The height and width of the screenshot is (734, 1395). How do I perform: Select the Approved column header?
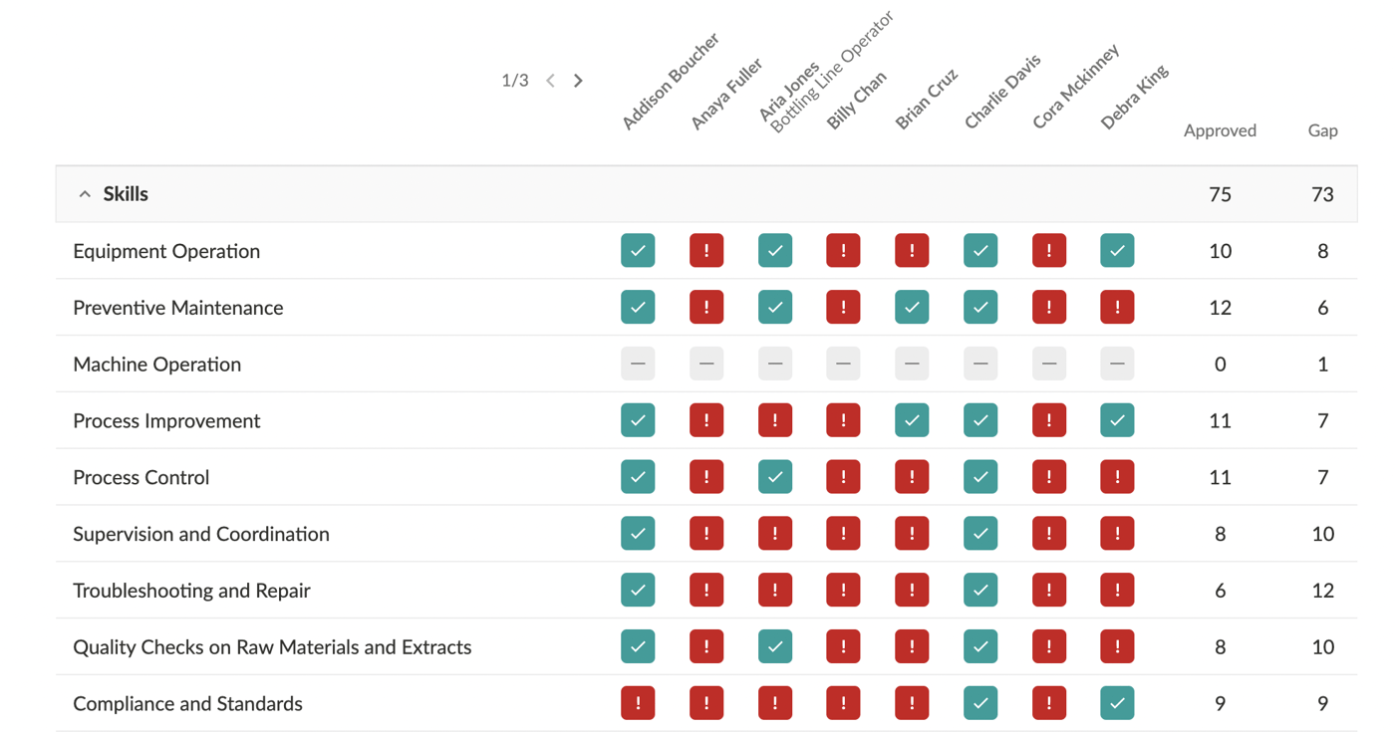click(x=1220, y=130)
